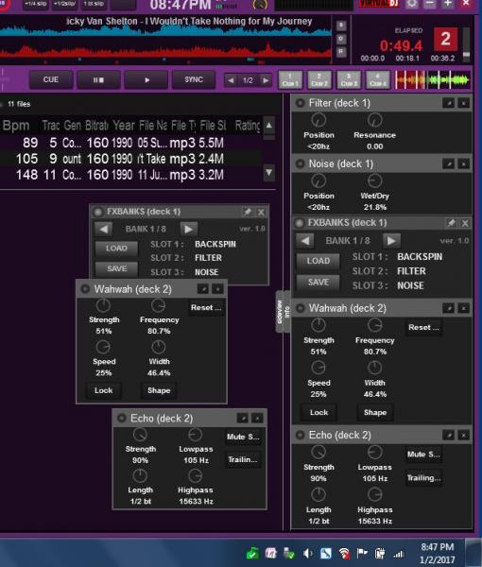This screenshot has width=482, height=567.
Task: Click Mute S... in floating Echo window
Action: (x=243, y=437)
